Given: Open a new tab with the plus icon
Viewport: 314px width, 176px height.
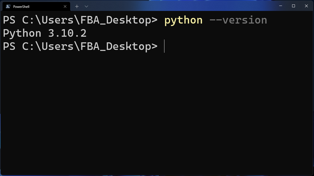Looking at the screenshot, I should coord(77,6).
